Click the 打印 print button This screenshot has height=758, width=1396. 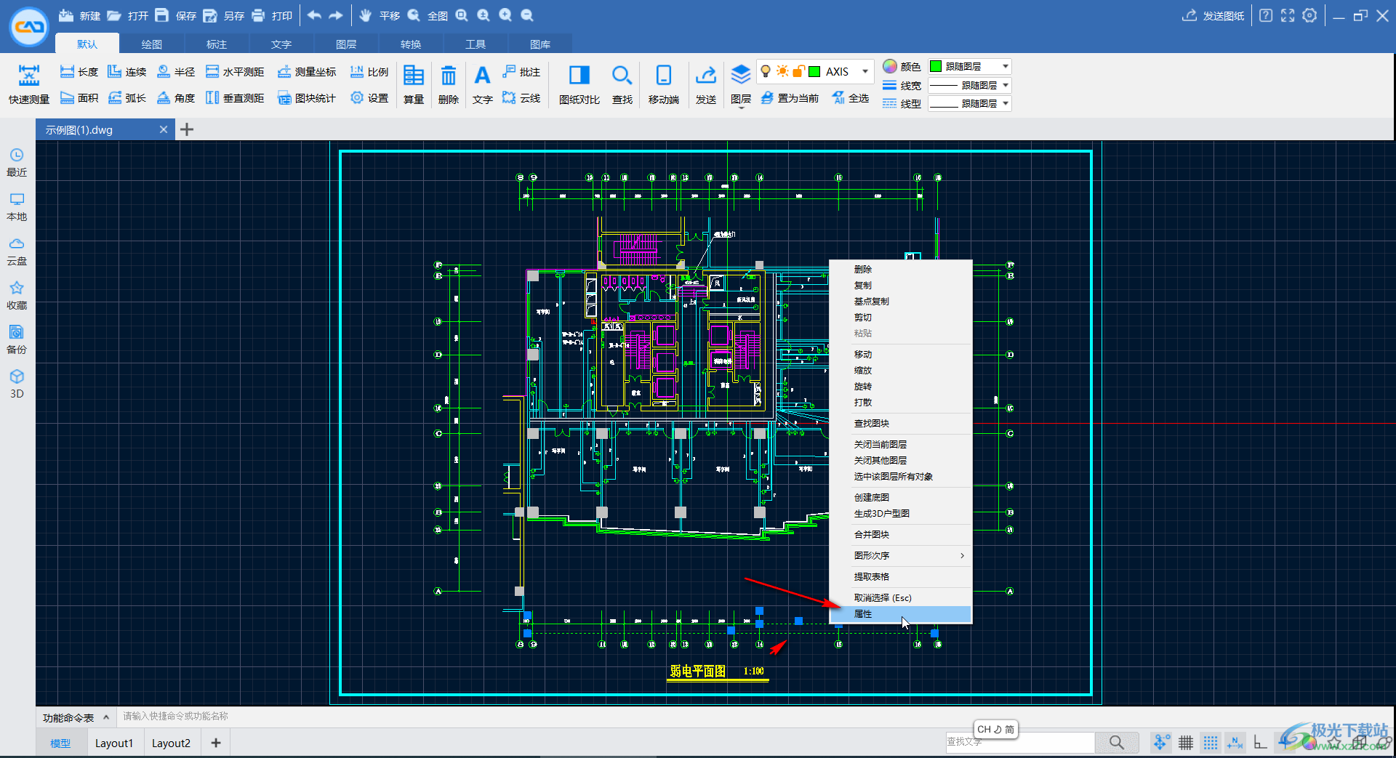tap(271, 15)
